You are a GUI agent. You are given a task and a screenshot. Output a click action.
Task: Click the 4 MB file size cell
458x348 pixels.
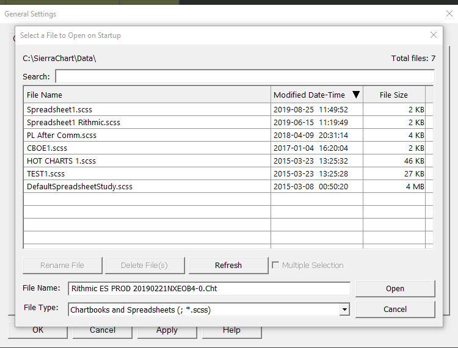(394, 187)
